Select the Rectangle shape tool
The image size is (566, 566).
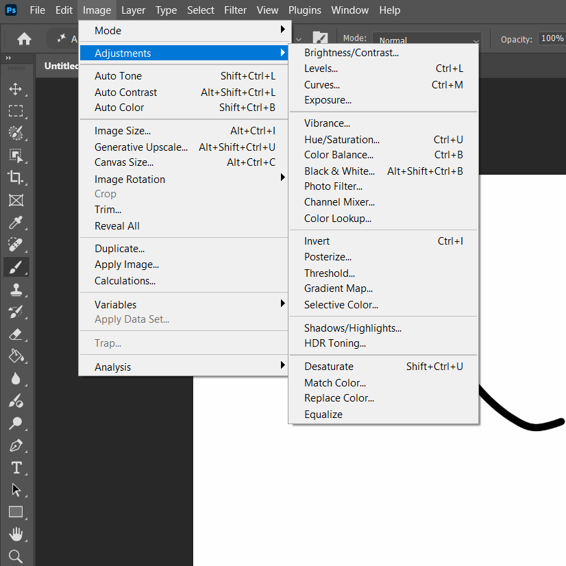pos(16,512)
